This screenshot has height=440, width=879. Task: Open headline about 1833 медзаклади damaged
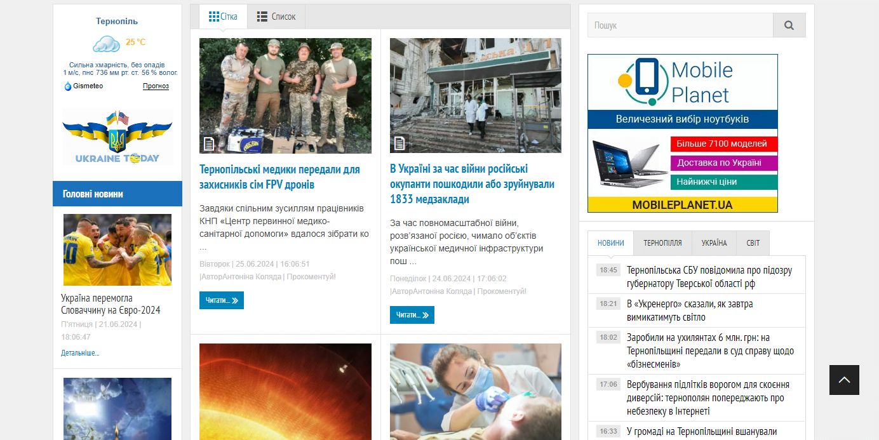472,184
